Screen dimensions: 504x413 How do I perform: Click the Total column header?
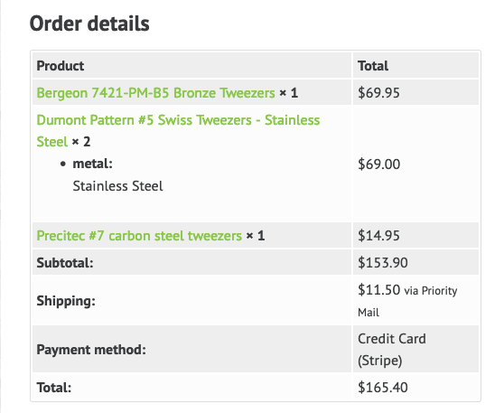point(373,66)
